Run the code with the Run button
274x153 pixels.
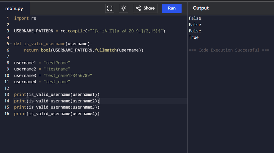(x=172, y=8)
